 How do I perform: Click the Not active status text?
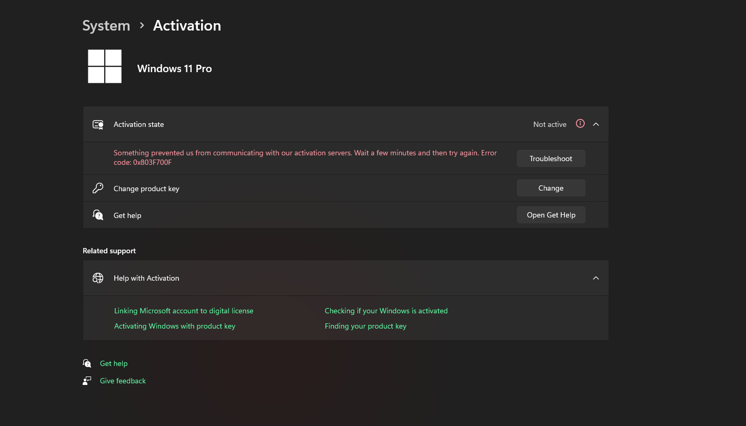click(550, 124)
